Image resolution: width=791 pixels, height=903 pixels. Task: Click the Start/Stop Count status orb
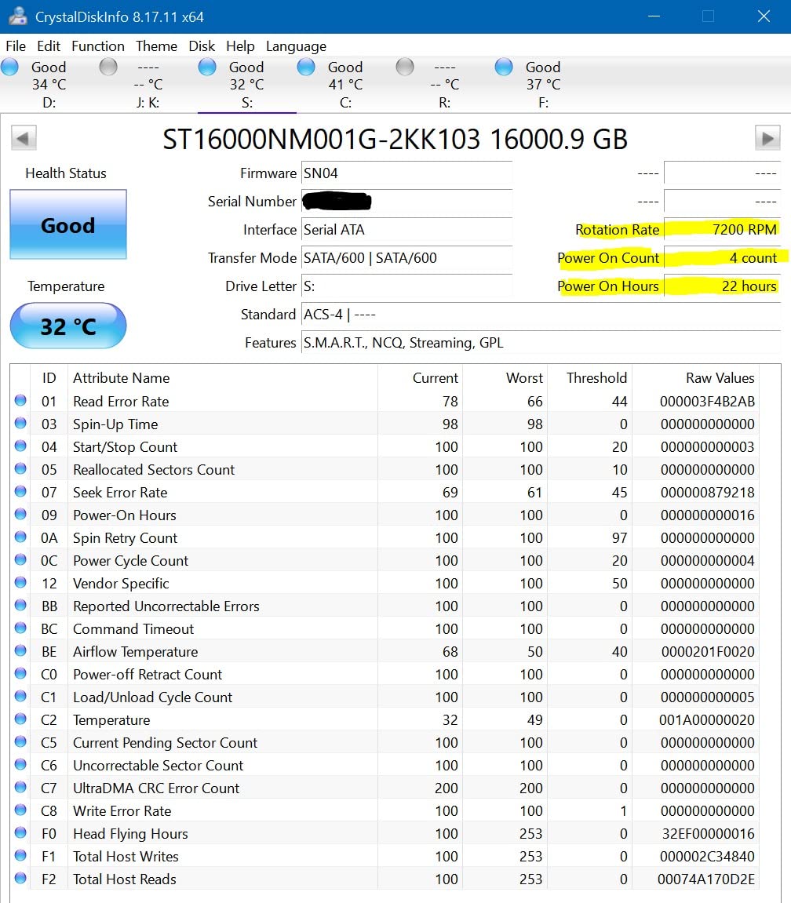20,446
